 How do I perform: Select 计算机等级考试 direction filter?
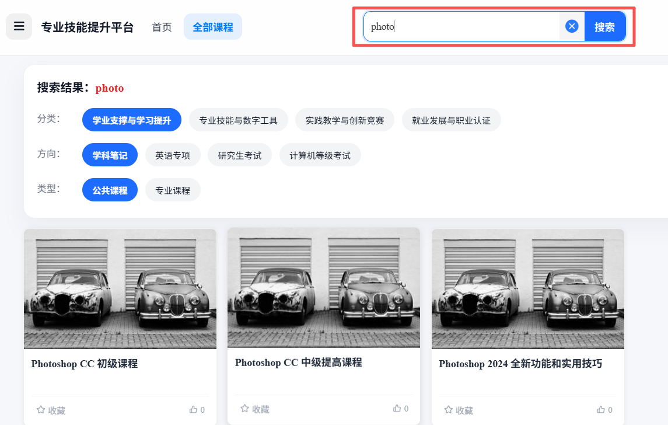320,156
